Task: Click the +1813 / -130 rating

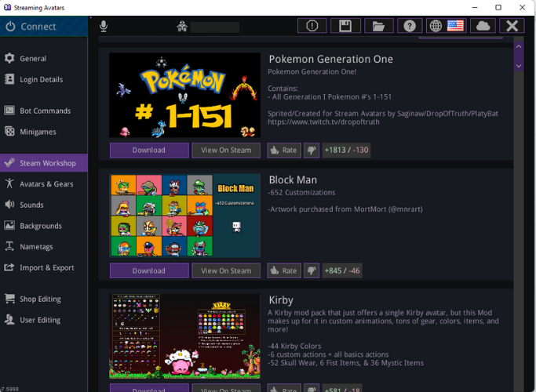Action: click(x=346, y=151)
